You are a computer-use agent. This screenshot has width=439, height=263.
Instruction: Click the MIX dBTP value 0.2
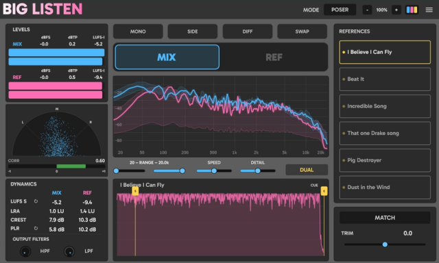(x=72, y=44)
